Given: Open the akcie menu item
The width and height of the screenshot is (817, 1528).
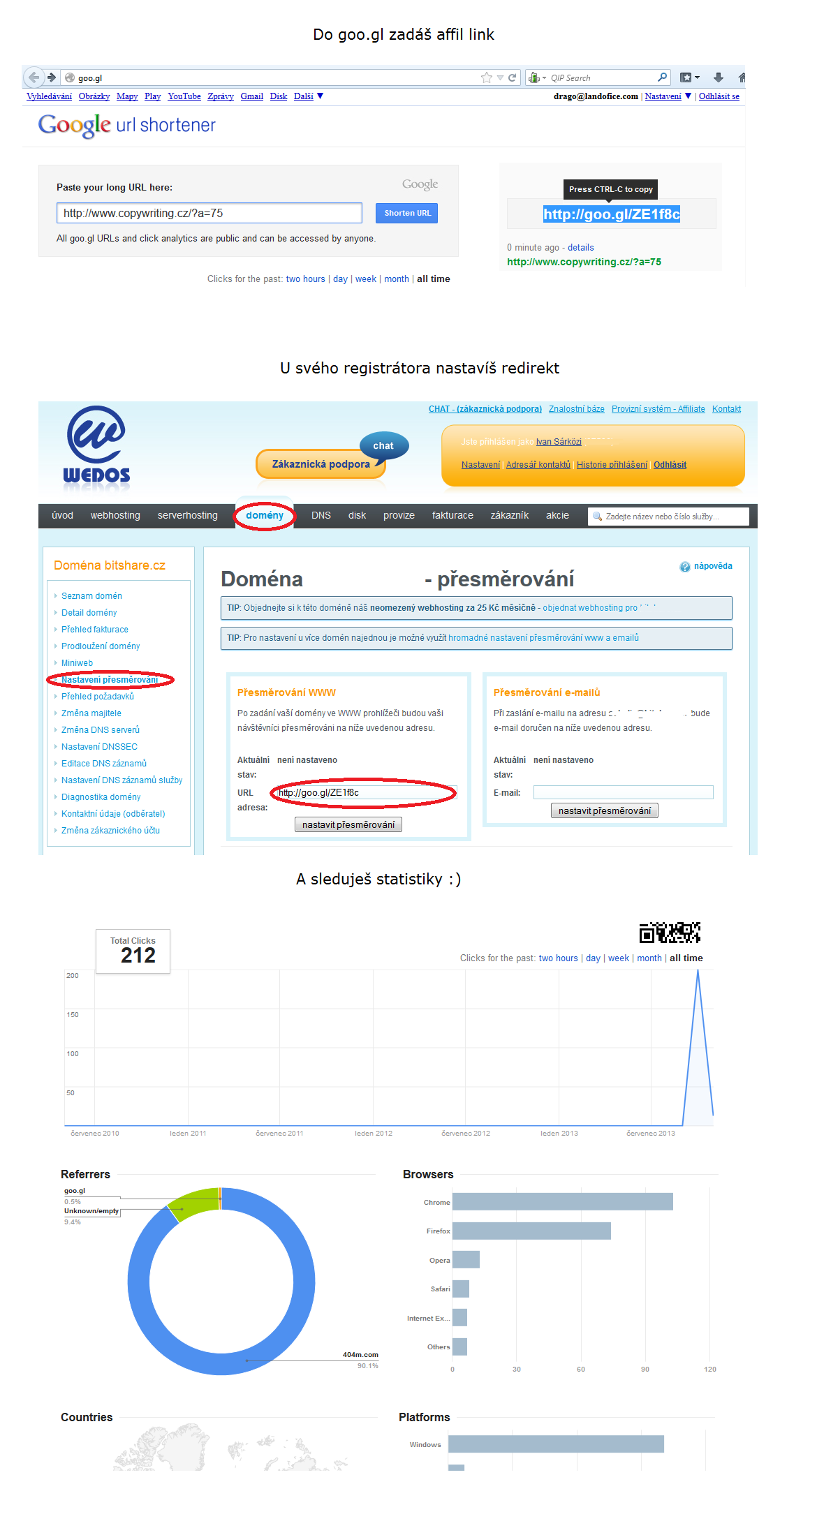Looking at the screenshot, I should [x=557, y=516].
